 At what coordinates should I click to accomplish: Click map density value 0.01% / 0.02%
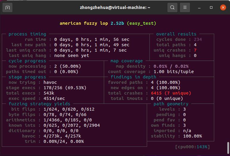click(171, 66)
